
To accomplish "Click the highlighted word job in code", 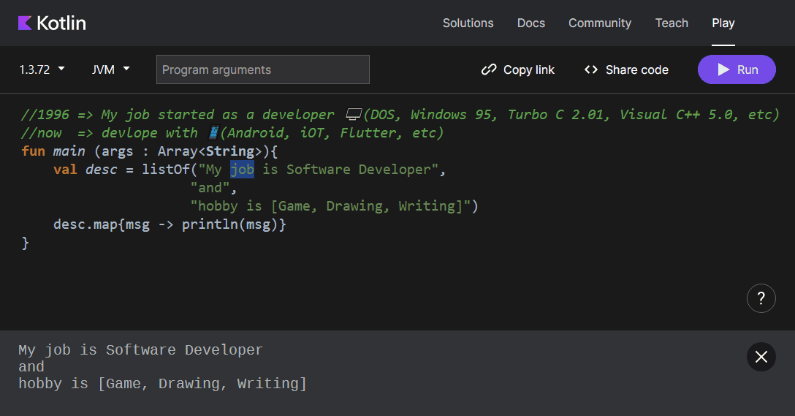I will point(242,170).
